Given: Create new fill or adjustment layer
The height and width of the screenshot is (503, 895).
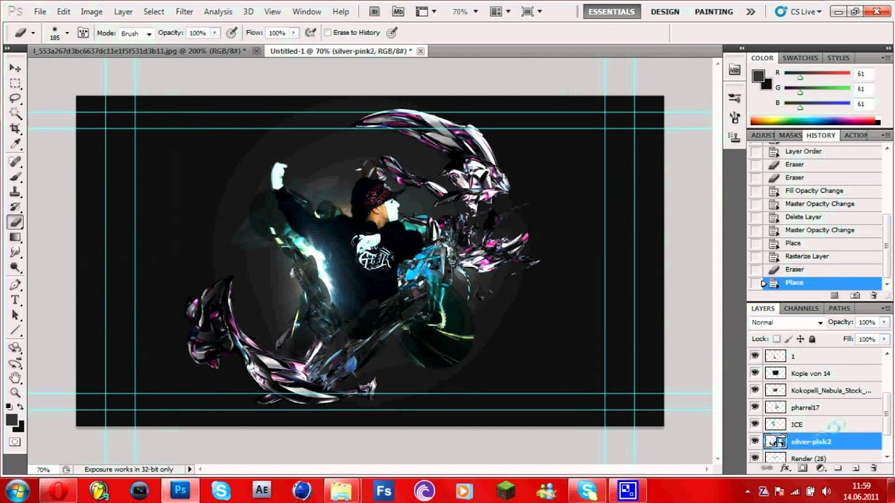Looking at the screenshot, I should tap(820, 468).
